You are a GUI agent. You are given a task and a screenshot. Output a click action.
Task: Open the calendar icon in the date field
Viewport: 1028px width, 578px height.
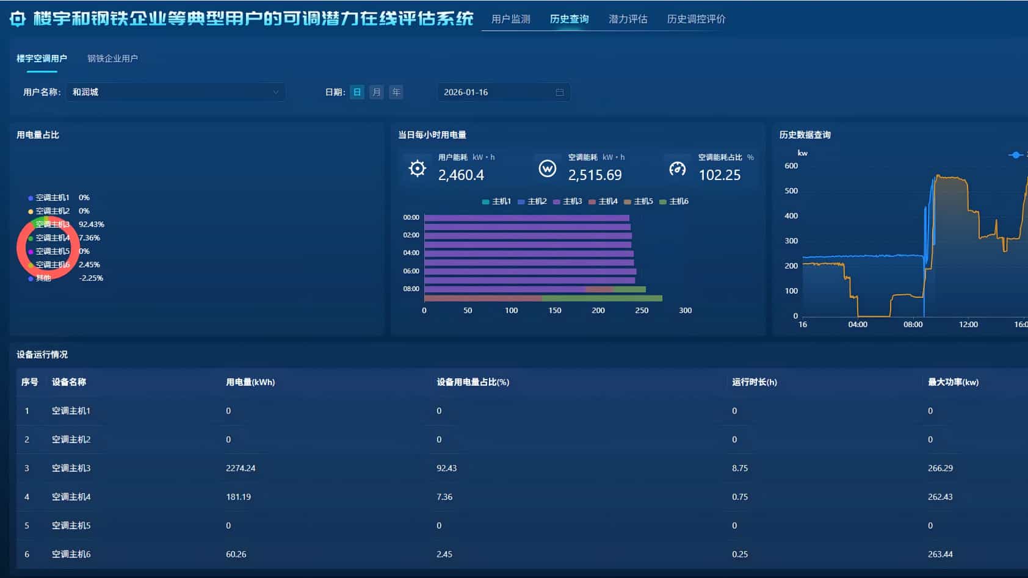[x=560, y=92]
